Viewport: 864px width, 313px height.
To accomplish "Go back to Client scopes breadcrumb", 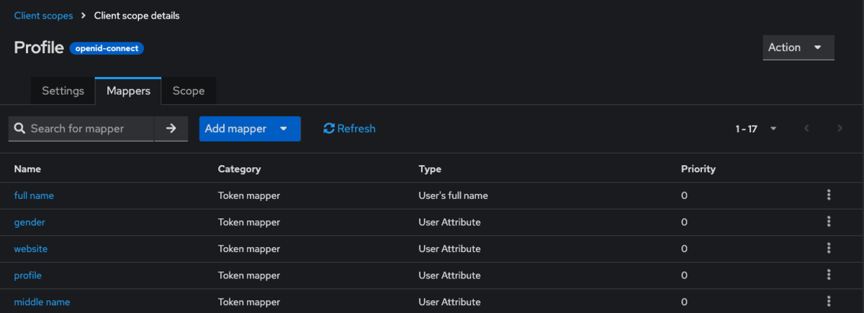I will point(43,15).
